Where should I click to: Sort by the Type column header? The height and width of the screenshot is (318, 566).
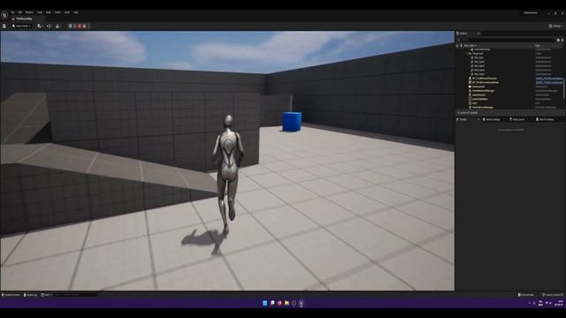tap(538, 46)
